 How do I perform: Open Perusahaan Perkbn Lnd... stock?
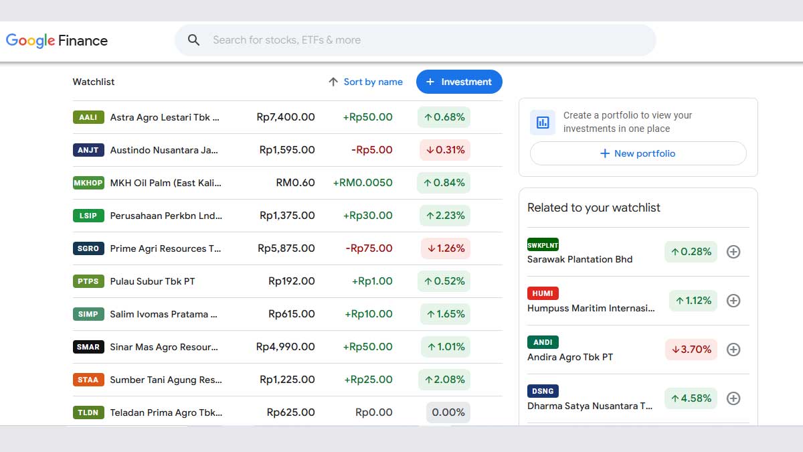pos(166,216)
